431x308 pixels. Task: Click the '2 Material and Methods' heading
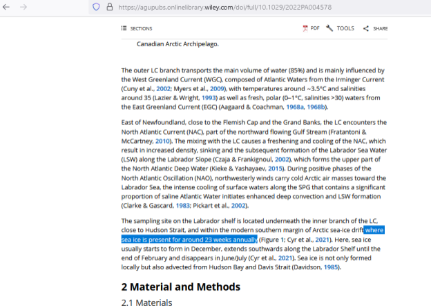[181, 287]
